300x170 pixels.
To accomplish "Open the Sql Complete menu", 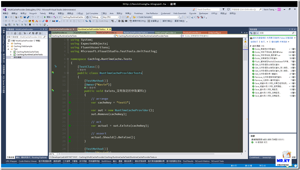I will [x=92, y=14].
